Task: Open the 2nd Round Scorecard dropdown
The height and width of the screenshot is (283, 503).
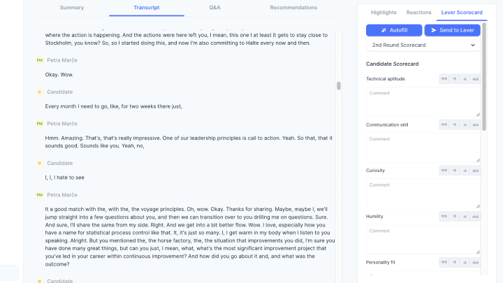Action: click(423, 45)
